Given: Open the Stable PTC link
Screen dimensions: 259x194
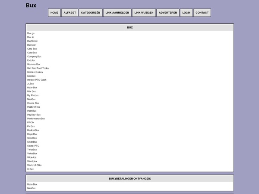Looking at the screenshot, I should click(x=33, y=146).
